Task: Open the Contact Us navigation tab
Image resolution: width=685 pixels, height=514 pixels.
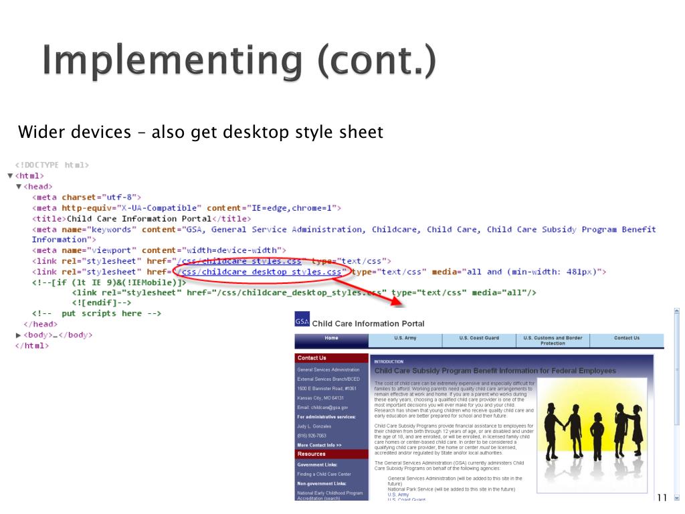Action: (627, 340)
